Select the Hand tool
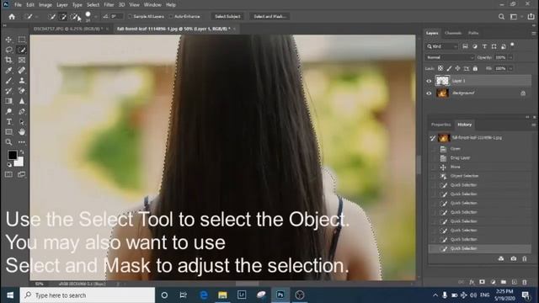Screen dimensions: 539x303 point(22,132)
